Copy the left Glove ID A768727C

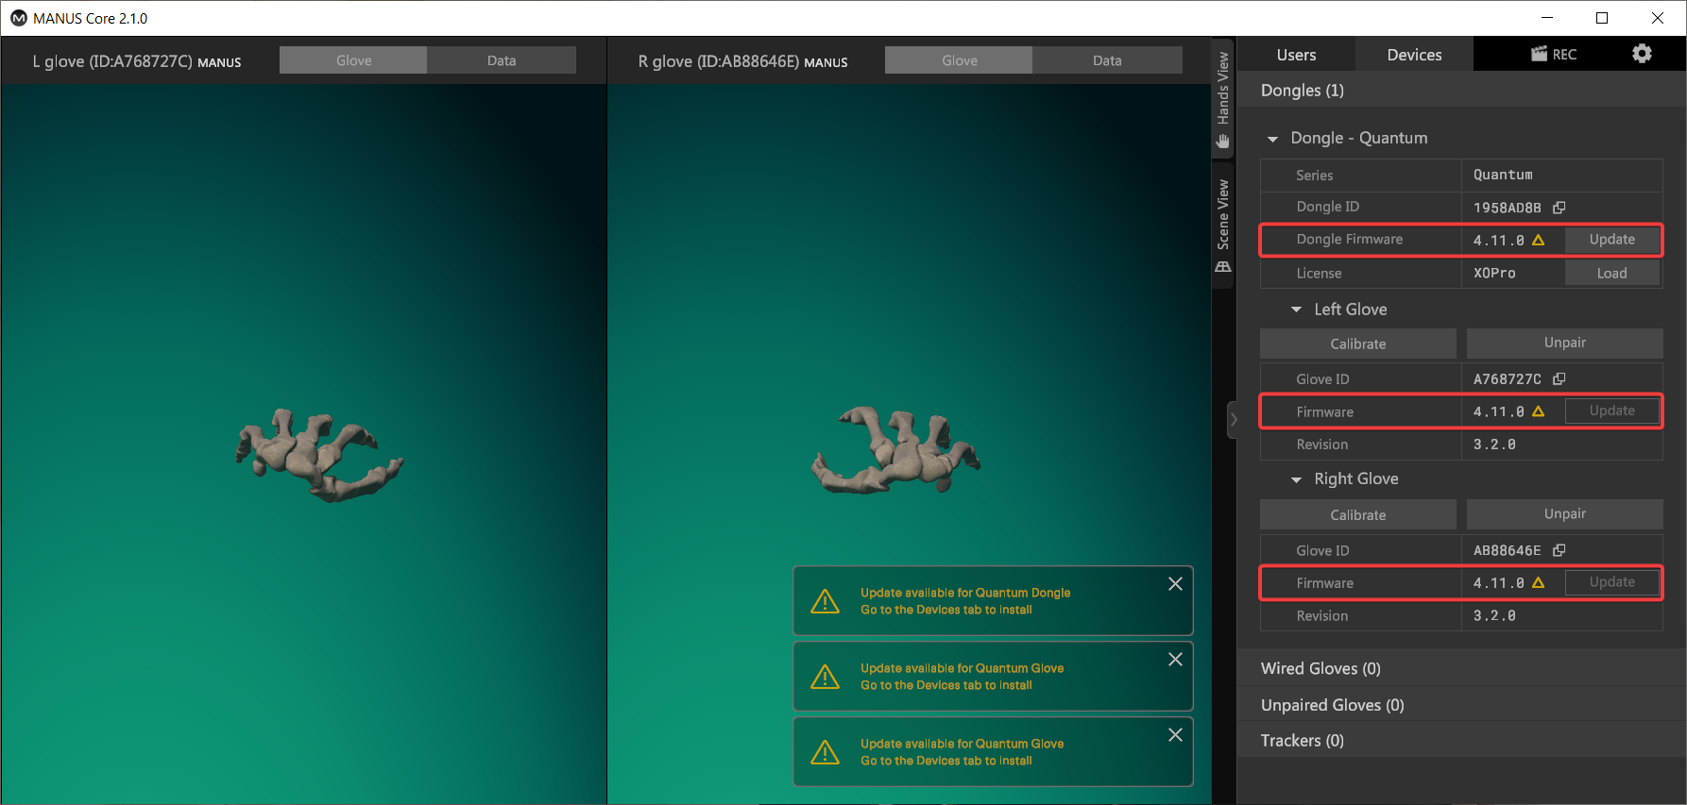click(x=1559, y=379)
